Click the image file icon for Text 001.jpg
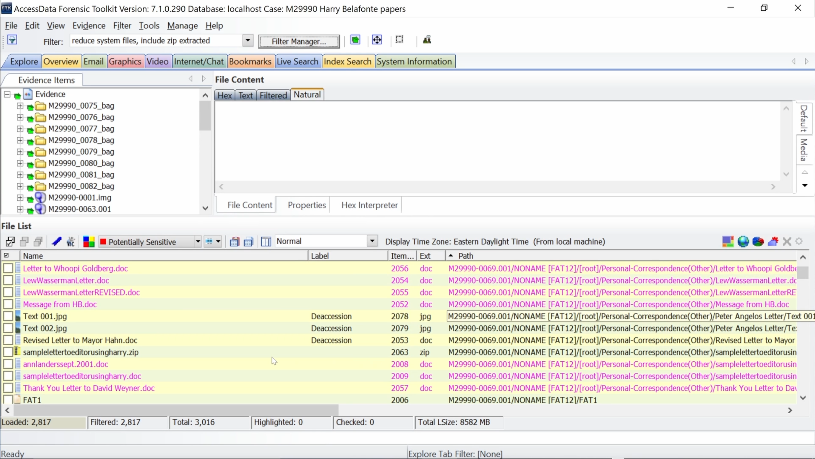 click(x=18, y=316)
